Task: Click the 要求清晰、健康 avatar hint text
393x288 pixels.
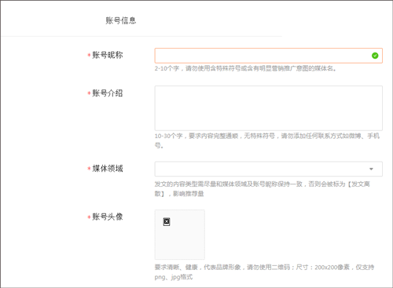Action: tap(264, 272)
